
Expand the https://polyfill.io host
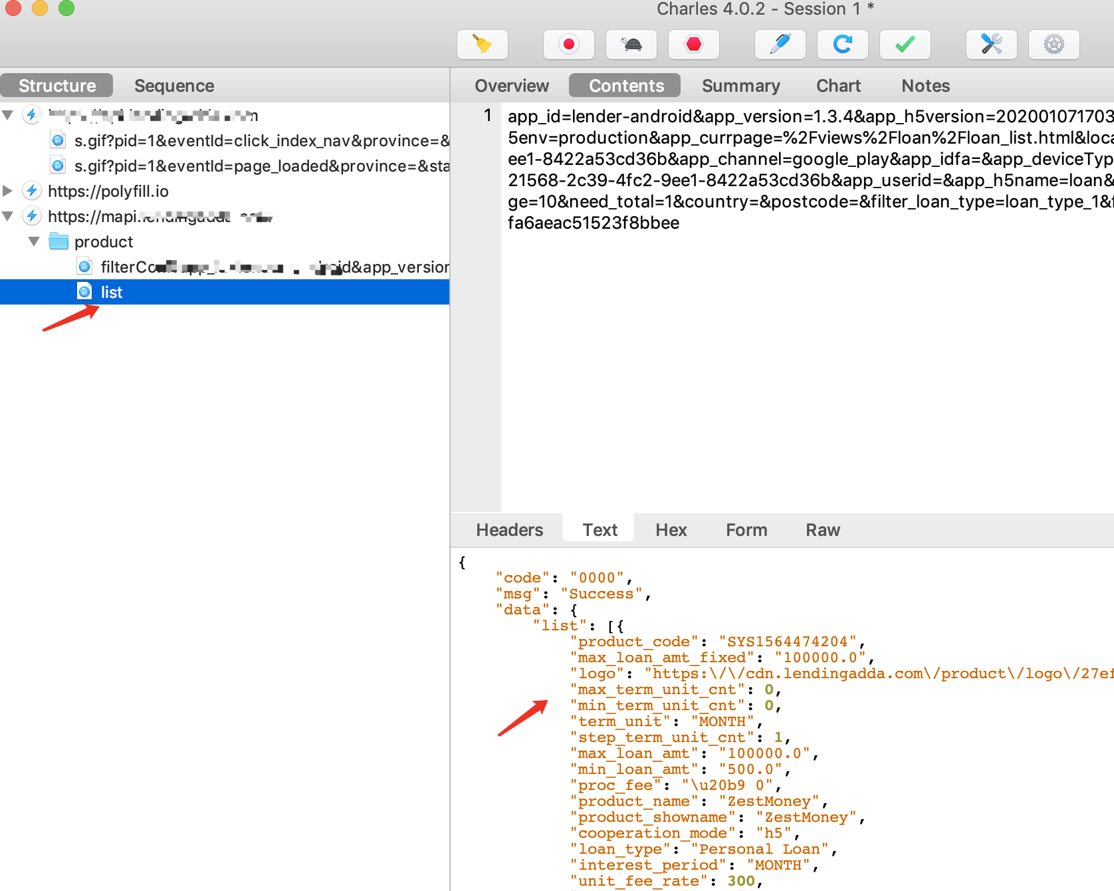coord(8,191)
